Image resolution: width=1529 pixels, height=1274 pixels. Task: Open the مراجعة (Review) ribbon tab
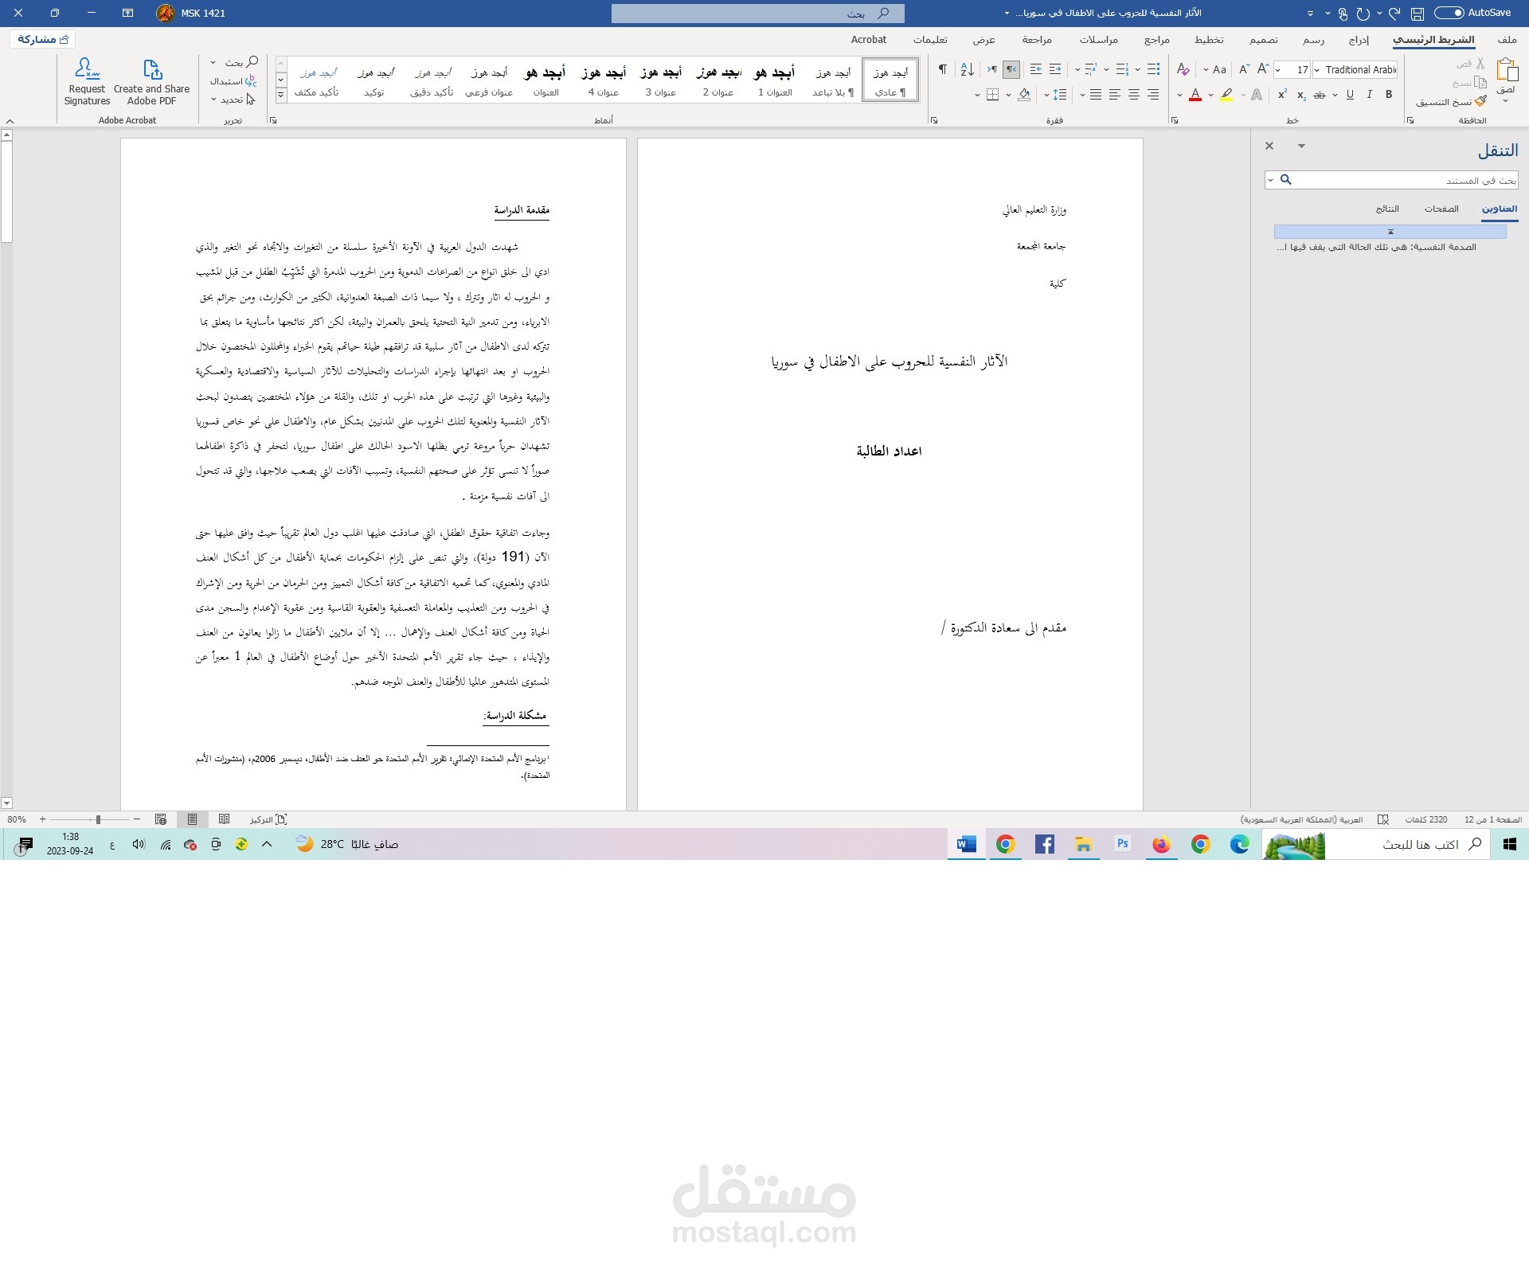tap(1037, 39)
